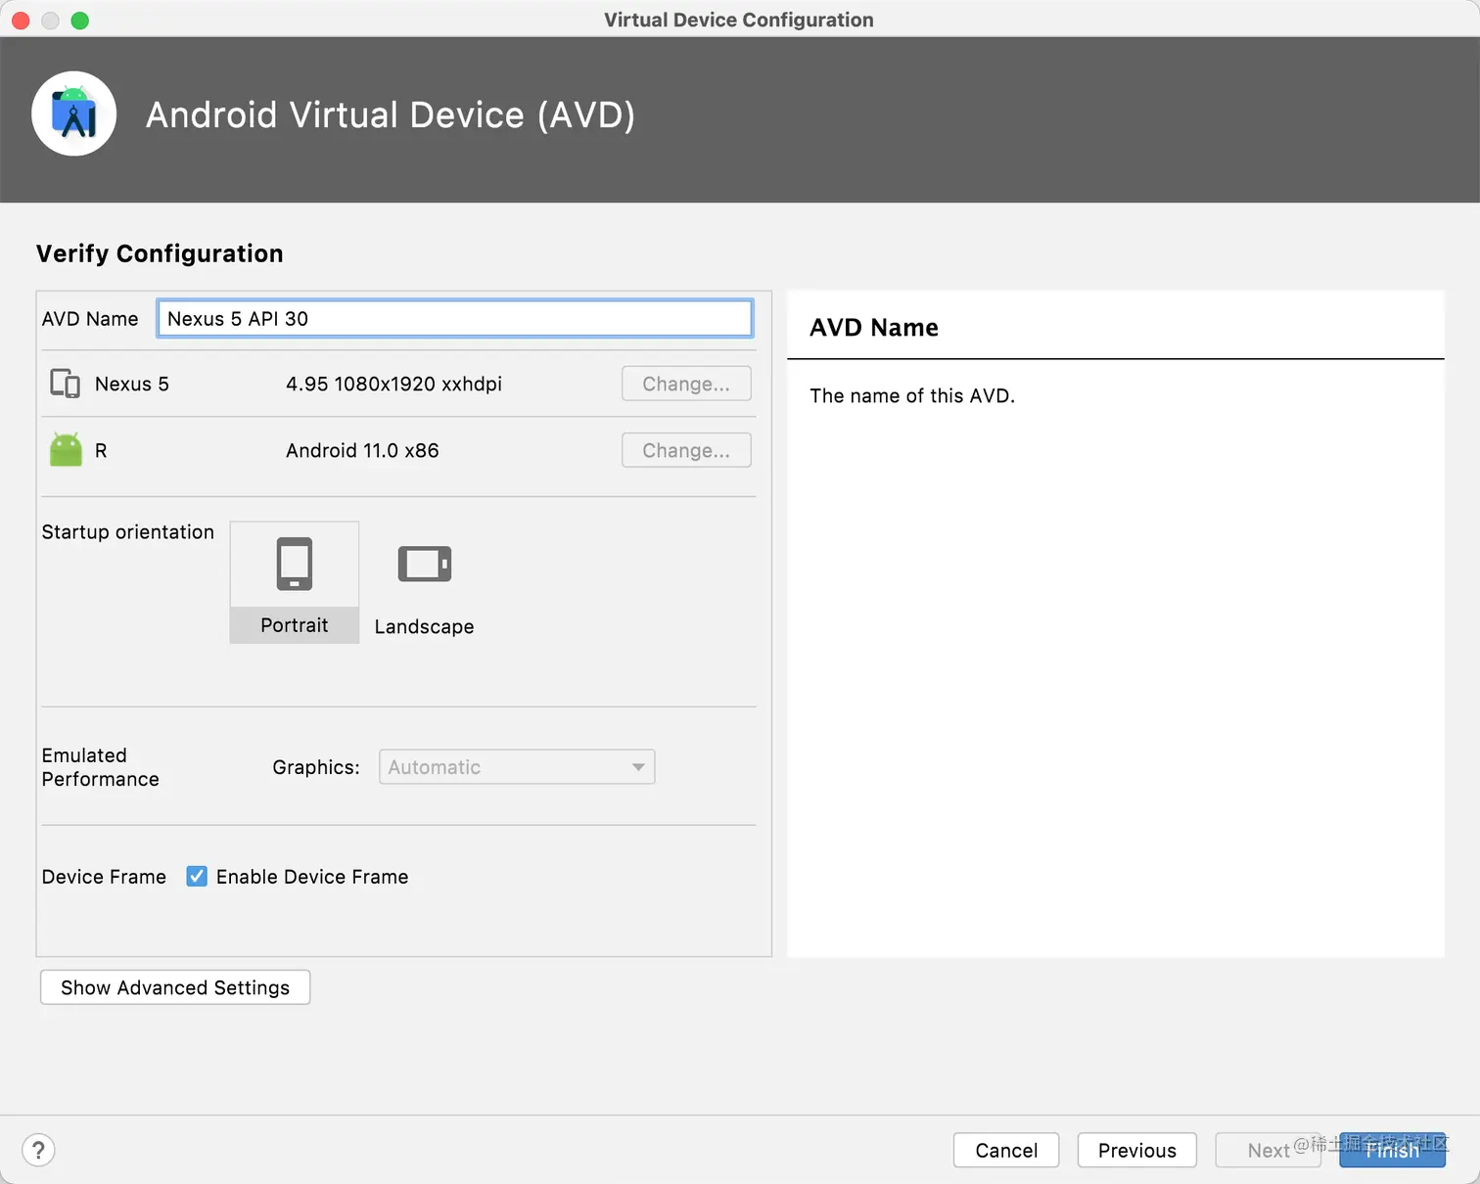
Task: Toggle the Enable Device Frame checkbox
Action: tap(197, 877)
